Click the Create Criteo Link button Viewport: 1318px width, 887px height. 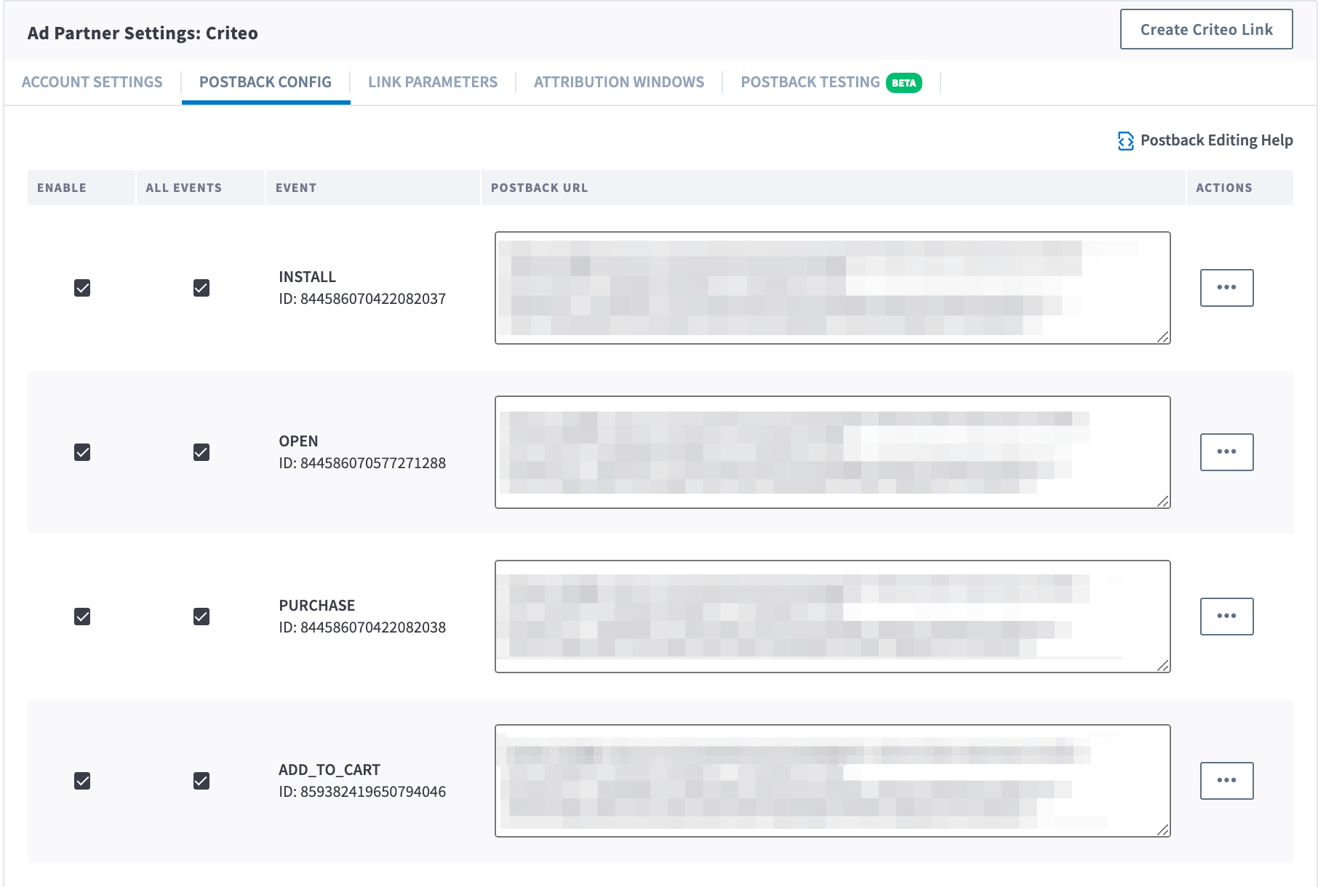[x=1206, y=29]
